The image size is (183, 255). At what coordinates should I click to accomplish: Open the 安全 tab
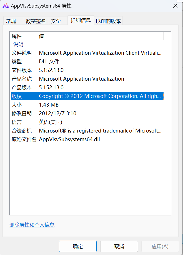point(56,21)
